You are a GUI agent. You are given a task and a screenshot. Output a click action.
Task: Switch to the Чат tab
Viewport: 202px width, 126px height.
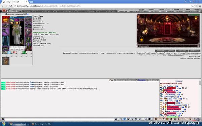click(x=111, y=80)
